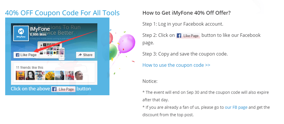Select the man against blue sky thumbnail
Viewport: 284px width, 124px height.
point(60,75)
